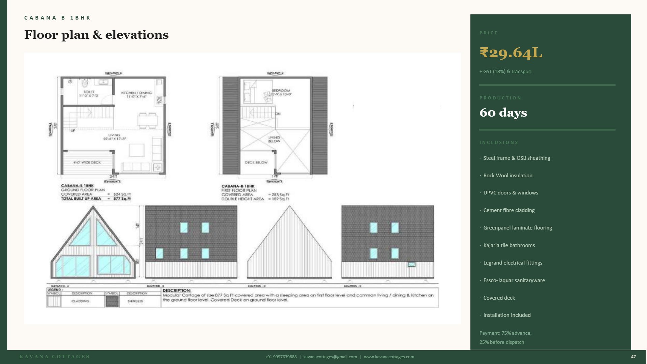Viewport: 647px width, 364px height.
Task: Click the "6'-0" WIDE DECK" label
Action: click(87, 162)
